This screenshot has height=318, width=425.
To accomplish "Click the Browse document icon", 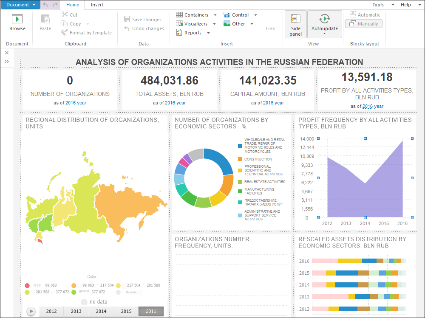I will [17, 19].
